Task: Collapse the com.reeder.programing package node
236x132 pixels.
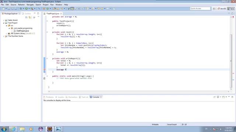Action: (x=9, y=28)
